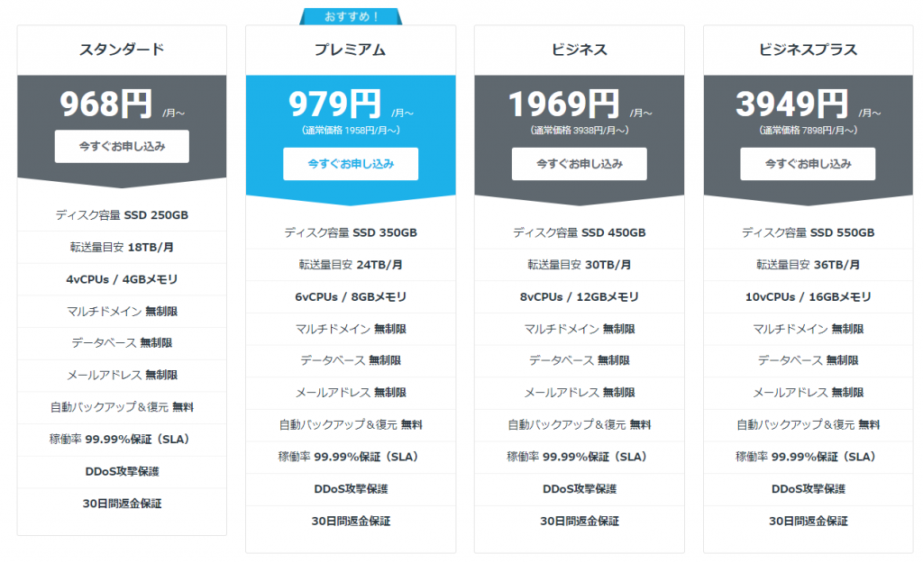Click the SSD 250GB disk capacity row

tap(122, 214)
